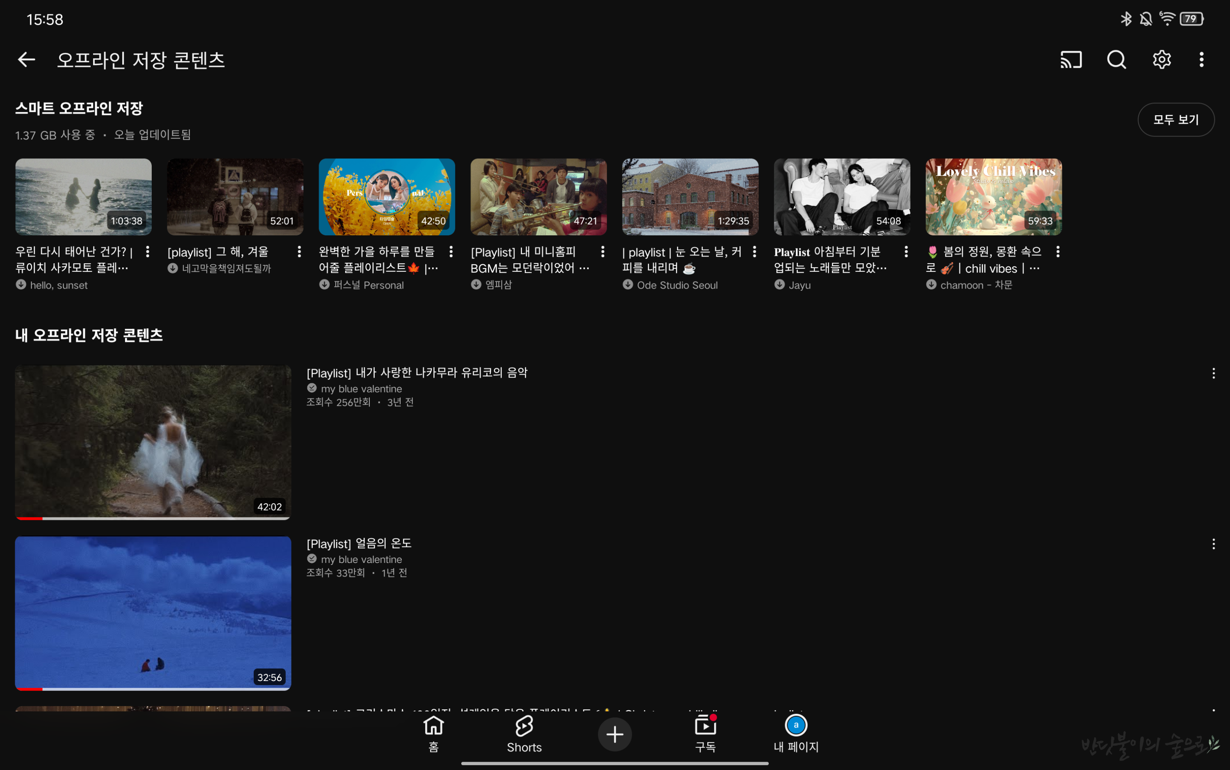Viewport: 1230px width, 770px height.
Task: Tap the back arrow icon
Action: pyautogui.click(x=27, y=59)
